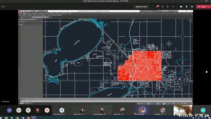Share content with the share tray icon
This screenshot has height=119, width=211.
click(192, 7)
